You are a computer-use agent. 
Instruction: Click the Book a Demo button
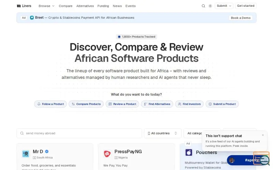click(x=241, y=18)
